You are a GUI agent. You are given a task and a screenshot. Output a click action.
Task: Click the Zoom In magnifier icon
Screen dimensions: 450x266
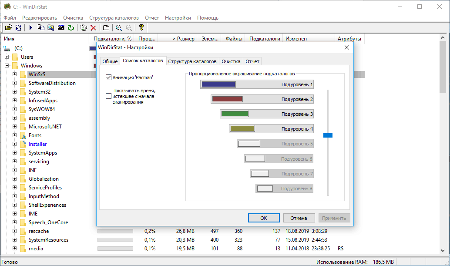tap(119, 27)
